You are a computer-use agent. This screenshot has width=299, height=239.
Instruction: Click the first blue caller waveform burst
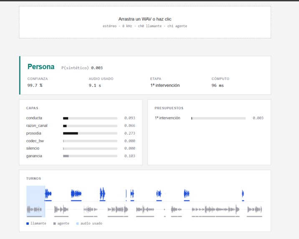pos(48,194)
